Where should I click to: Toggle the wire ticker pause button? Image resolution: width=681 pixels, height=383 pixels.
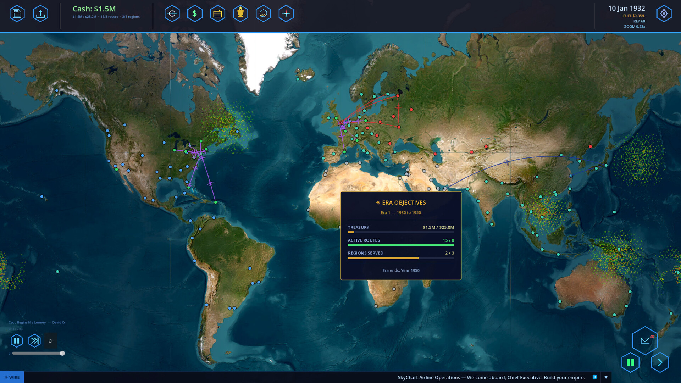594,377
